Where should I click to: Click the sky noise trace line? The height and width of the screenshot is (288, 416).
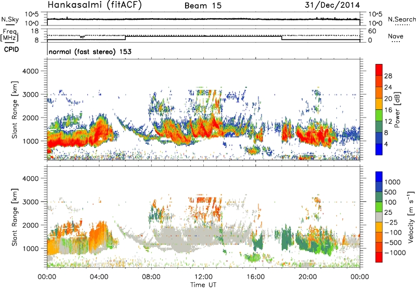(x=203, y=19)
